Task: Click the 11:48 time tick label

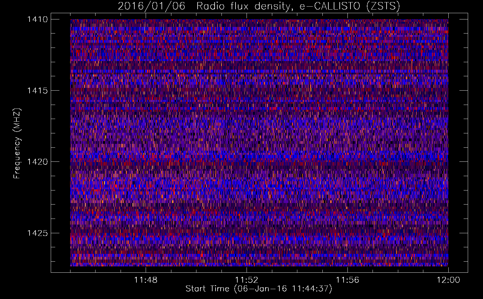Action: [146, 280]
